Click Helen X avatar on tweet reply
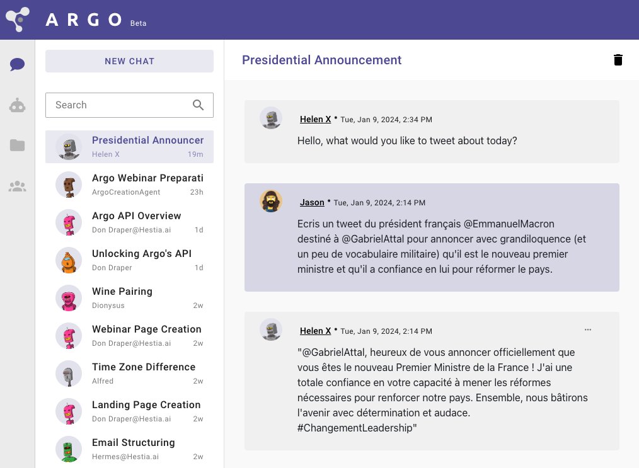 pos(271,329)
